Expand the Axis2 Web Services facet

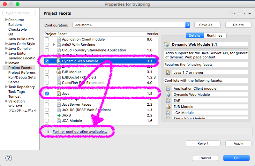pyautogui.click(x=54, y=45)
